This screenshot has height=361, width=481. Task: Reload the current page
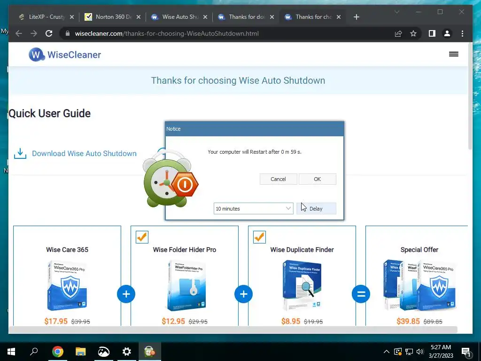pyautogui.click(x=49, y=33)
